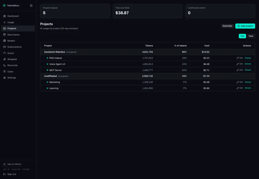The width and height of the screenshot is (259, 179).
Task: Click the Project column header
Action: 48,46
